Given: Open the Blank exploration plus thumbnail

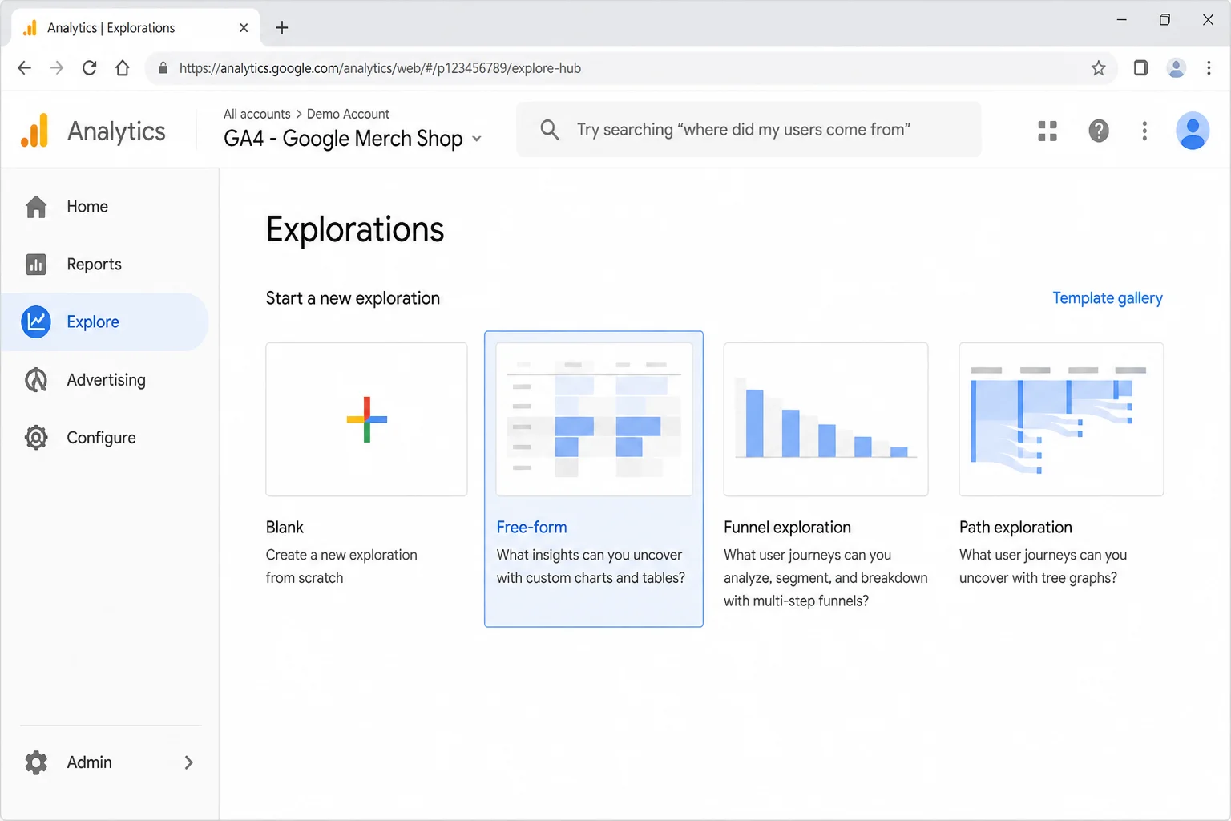Looking at the screenshot, I should (366, 419).
